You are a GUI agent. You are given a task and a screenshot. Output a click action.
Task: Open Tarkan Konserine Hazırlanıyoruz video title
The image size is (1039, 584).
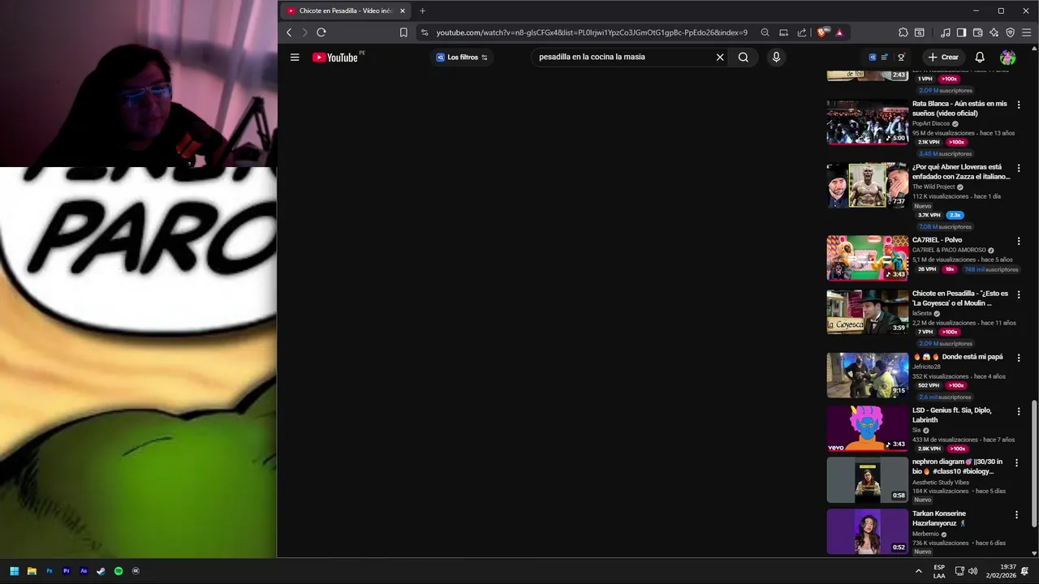[939, 518]
